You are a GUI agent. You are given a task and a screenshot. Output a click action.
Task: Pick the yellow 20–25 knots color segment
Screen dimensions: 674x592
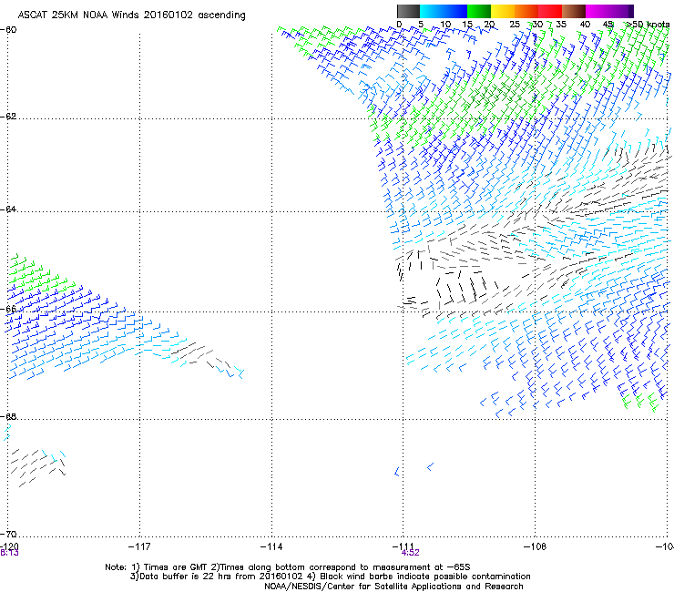pyautogui.click(x=503, y=11)
